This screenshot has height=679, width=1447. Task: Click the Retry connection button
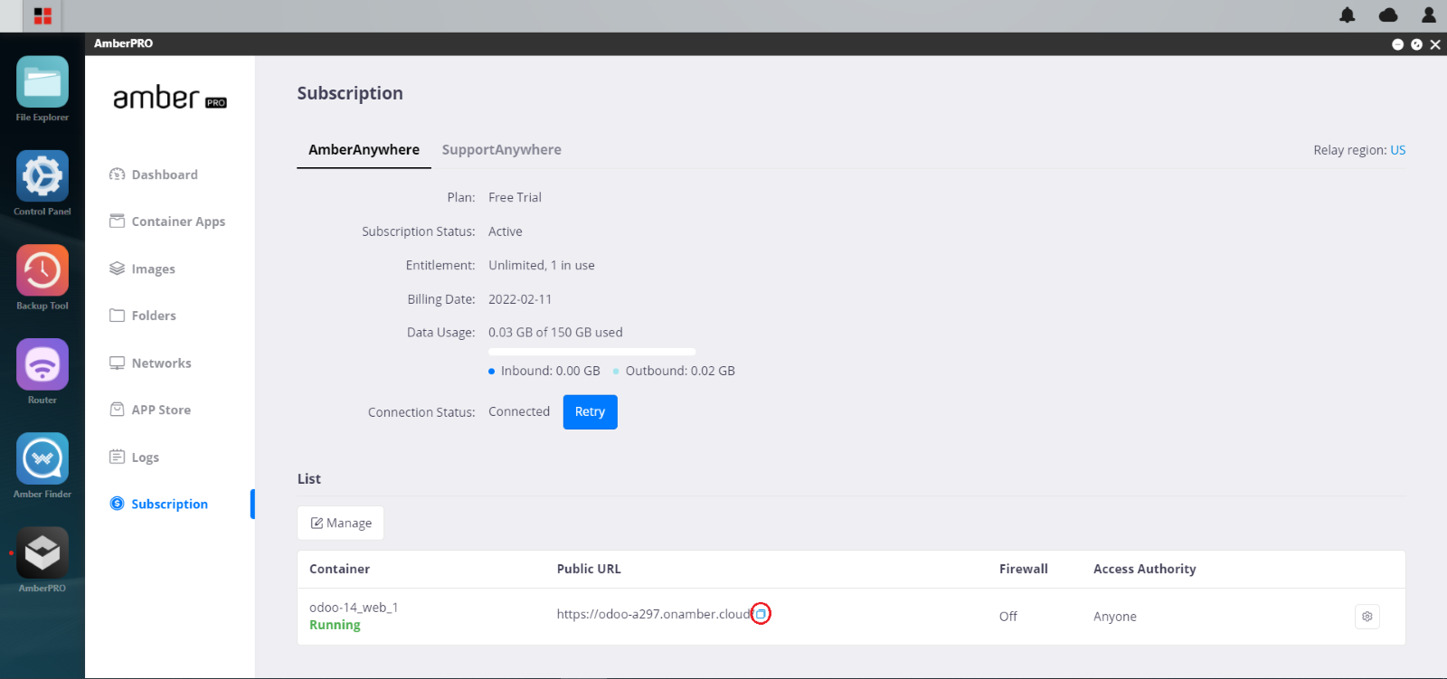tap(591, 412)
